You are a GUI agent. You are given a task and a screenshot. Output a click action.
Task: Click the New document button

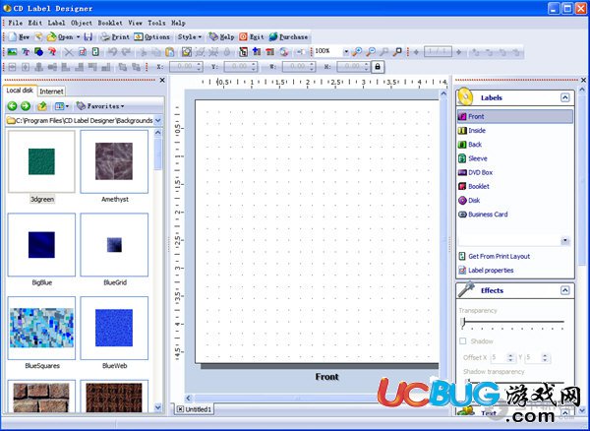pos(20,36)
